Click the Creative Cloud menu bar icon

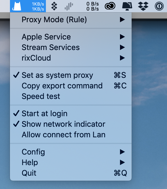click(x=111, y=6)
